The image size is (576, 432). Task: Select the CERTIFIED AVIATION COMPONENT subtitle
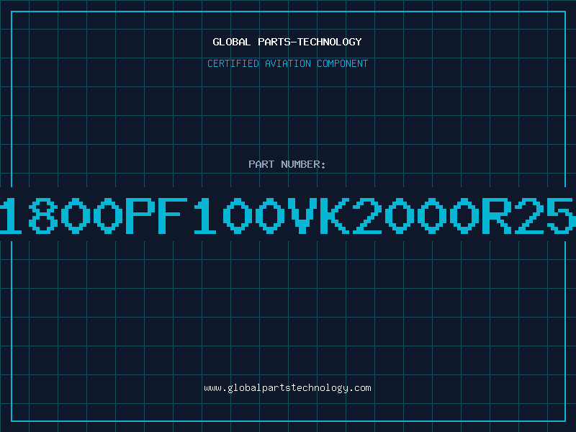[x=287, y=63]
